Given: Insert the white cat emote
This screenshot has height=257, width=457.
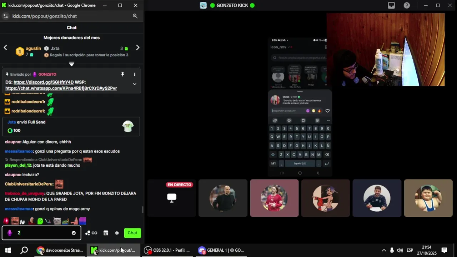Looking at the screenshot, I should click(x=57, y=221).
